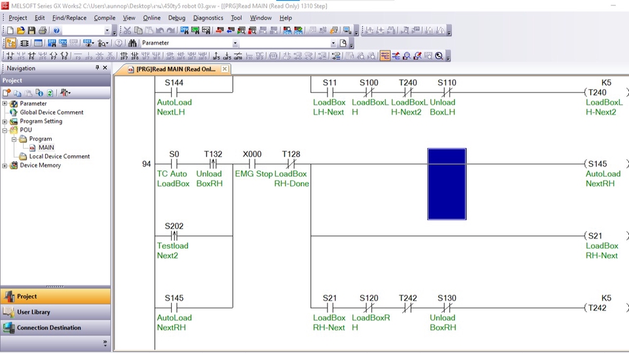This screenshot has height=353, width=629.
Task: Open the Compile menu
Action: (104, 18)
